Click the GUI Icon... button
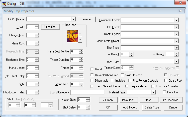The image size is (188, 117). [x=108, y=100]
